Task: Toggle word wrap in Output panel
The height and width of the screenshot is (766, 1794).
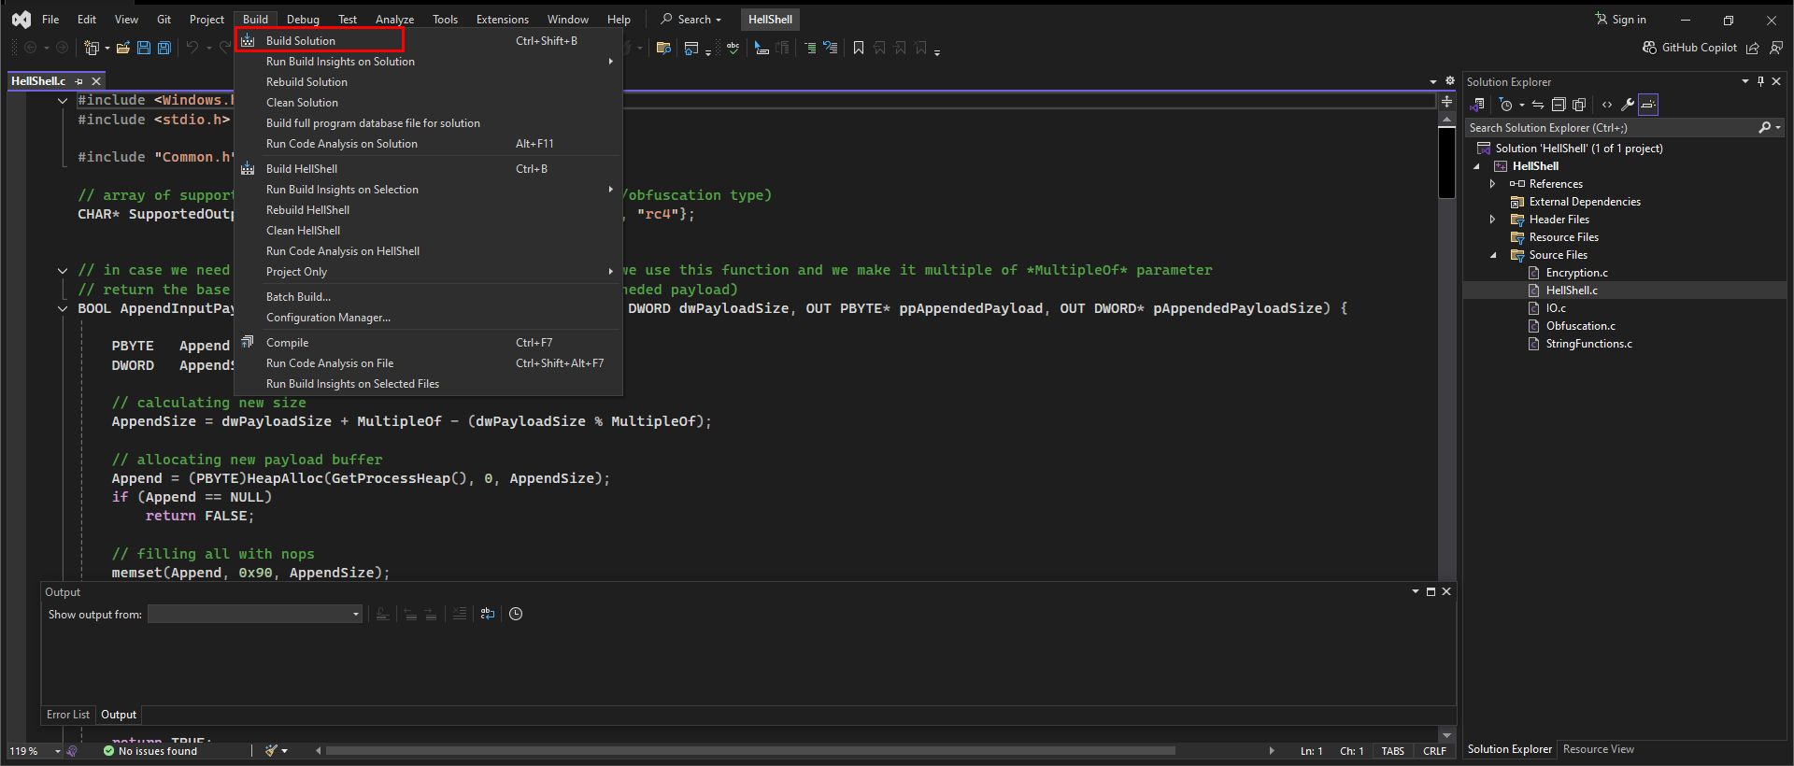Action: coord(488,614)
